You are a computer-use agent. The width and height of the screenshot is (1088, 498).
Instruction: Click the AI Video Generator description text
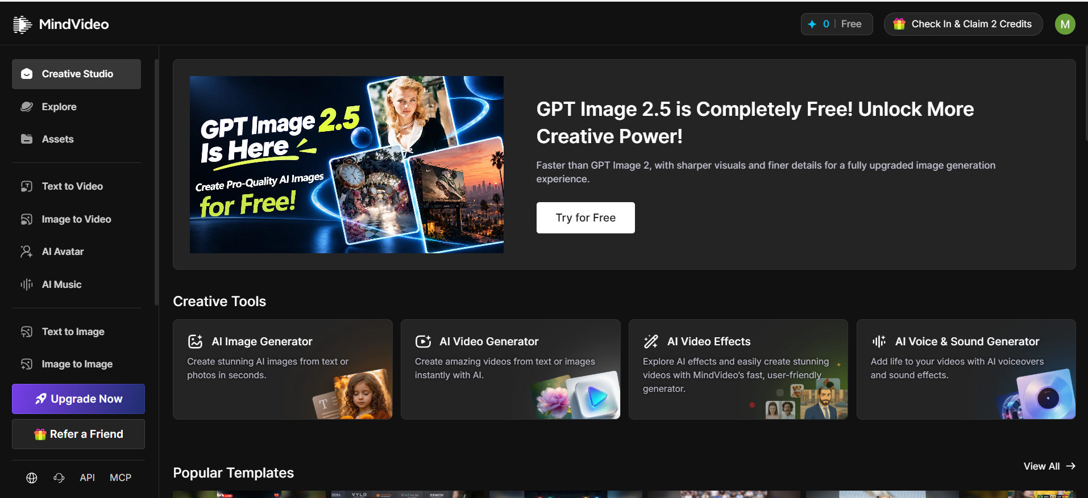[505, 368]
